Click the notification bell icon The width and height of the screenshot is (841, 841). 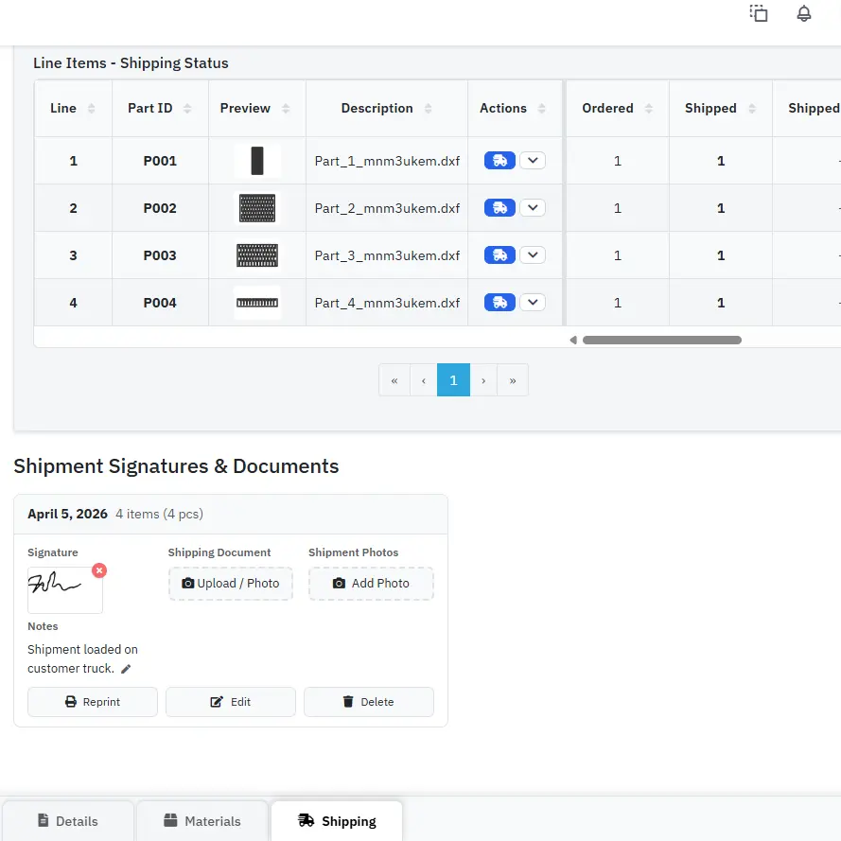803,13
